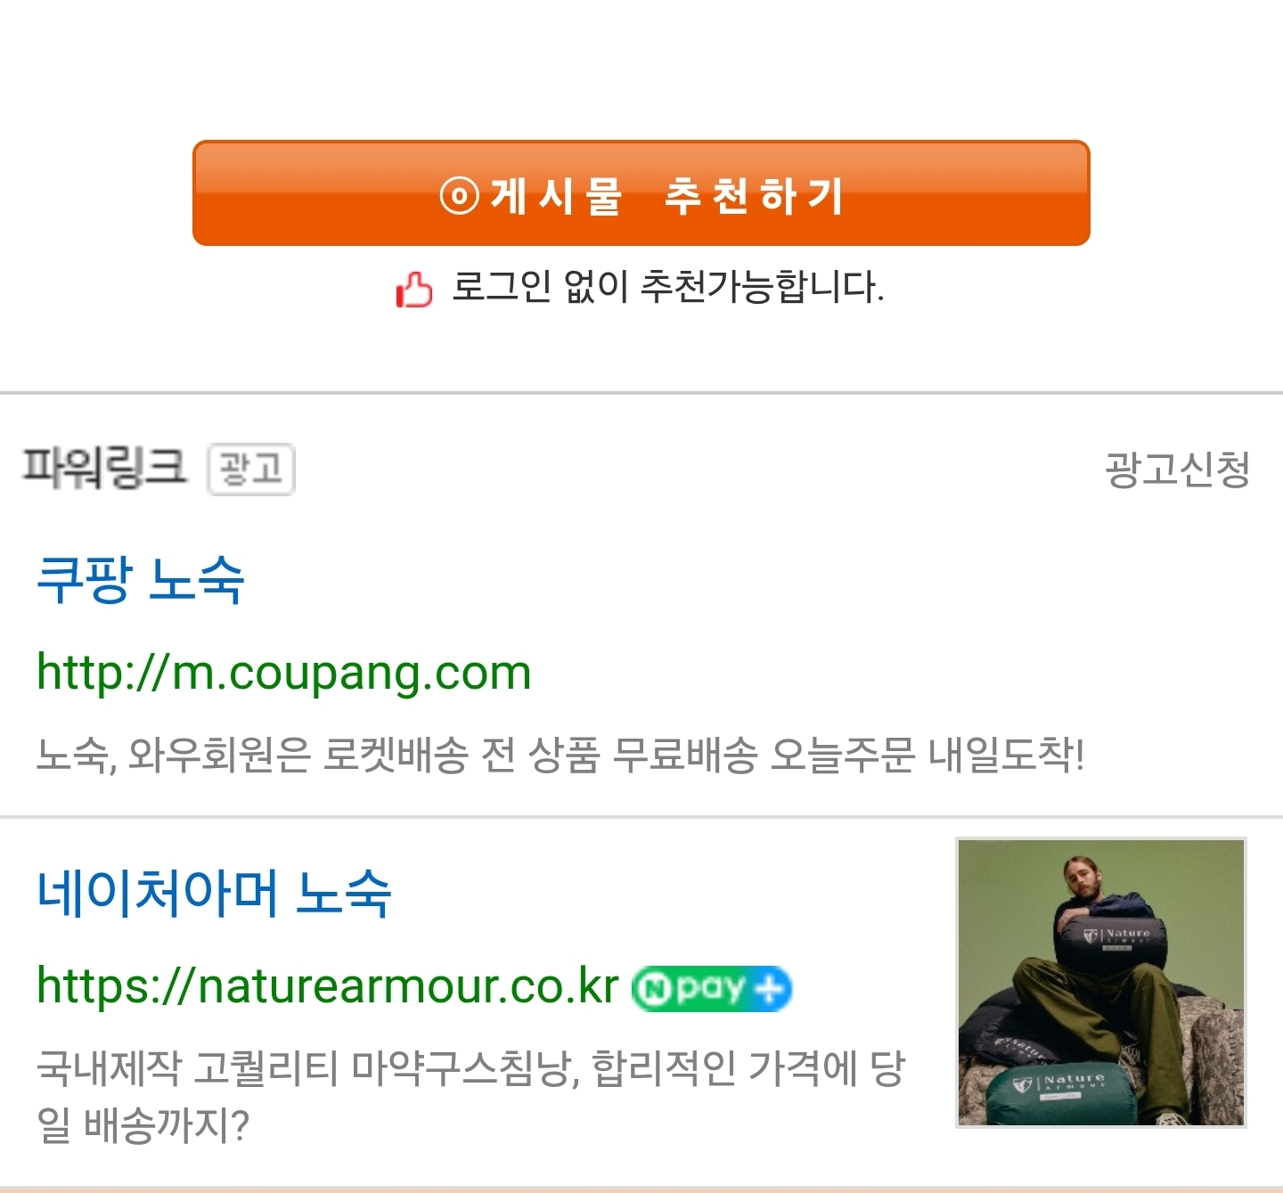Click the 게시물 추천하기 orange button

click(x=641, y=192)
